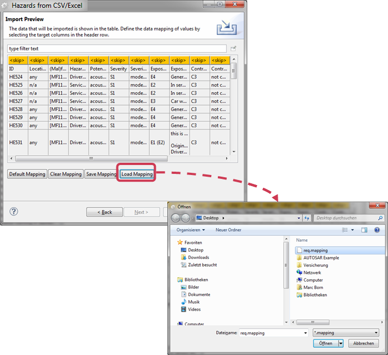Screen dimensions: 388x355
Task: Open the Öffnen button split arrow
Action: point(341,343)
